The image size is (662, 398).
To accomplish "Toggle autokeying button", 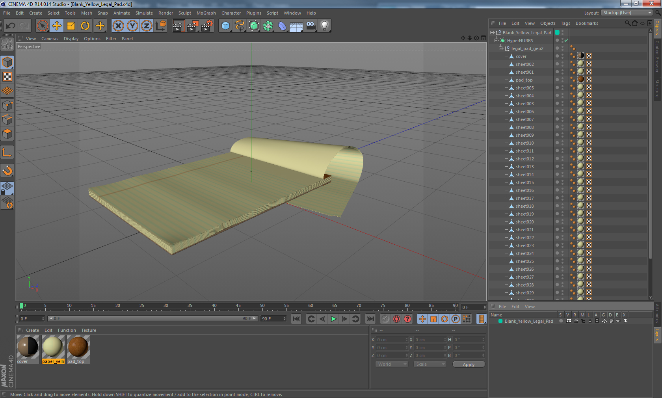I will [396, 319].
